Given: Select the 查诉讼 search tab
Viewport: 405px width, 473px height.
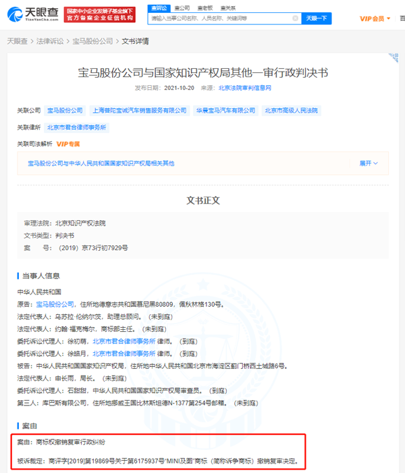Looking at the screenshot, I should tap(159, 7).
